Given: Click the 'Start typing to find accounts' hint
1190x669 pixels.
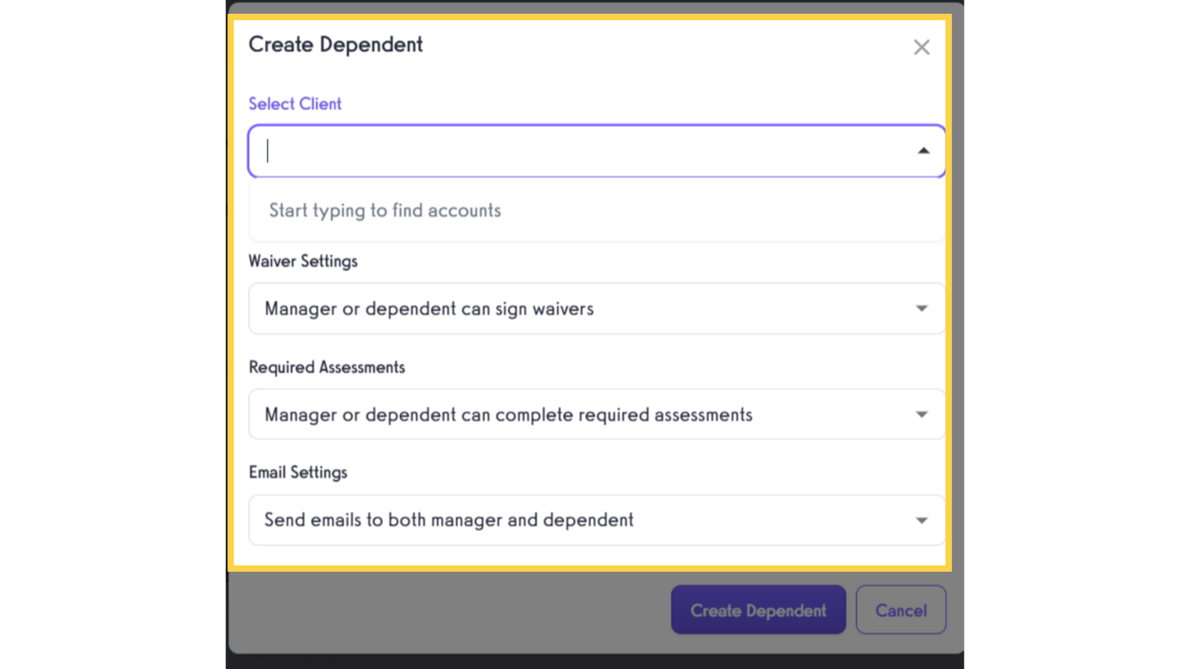Looking at the screenshot, I should tap(385, 211).
